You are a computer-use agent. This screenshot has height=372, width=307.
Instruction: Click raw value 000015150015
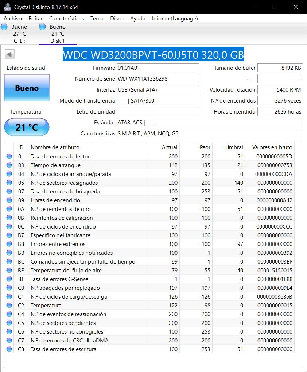point(275,271)
